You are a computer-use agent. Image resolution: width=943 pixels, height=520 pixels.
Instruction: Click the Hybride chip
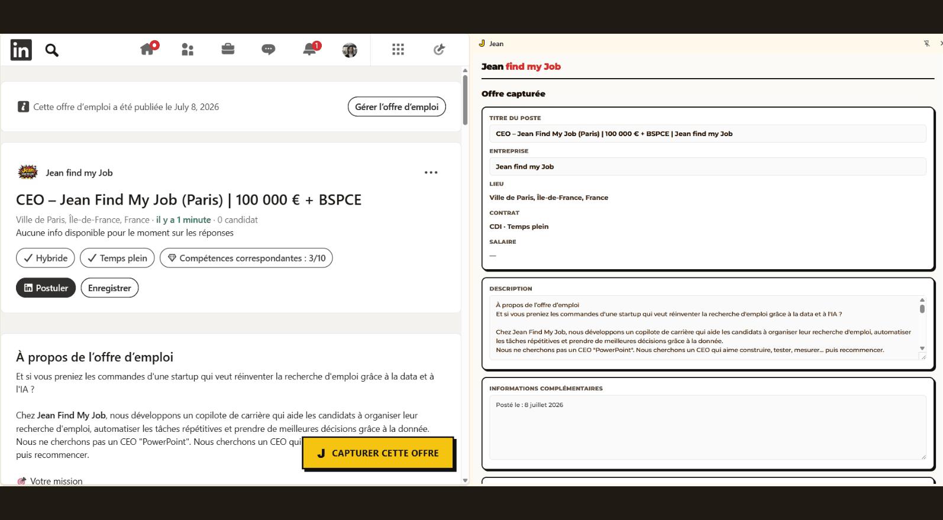tap(46, 258)
